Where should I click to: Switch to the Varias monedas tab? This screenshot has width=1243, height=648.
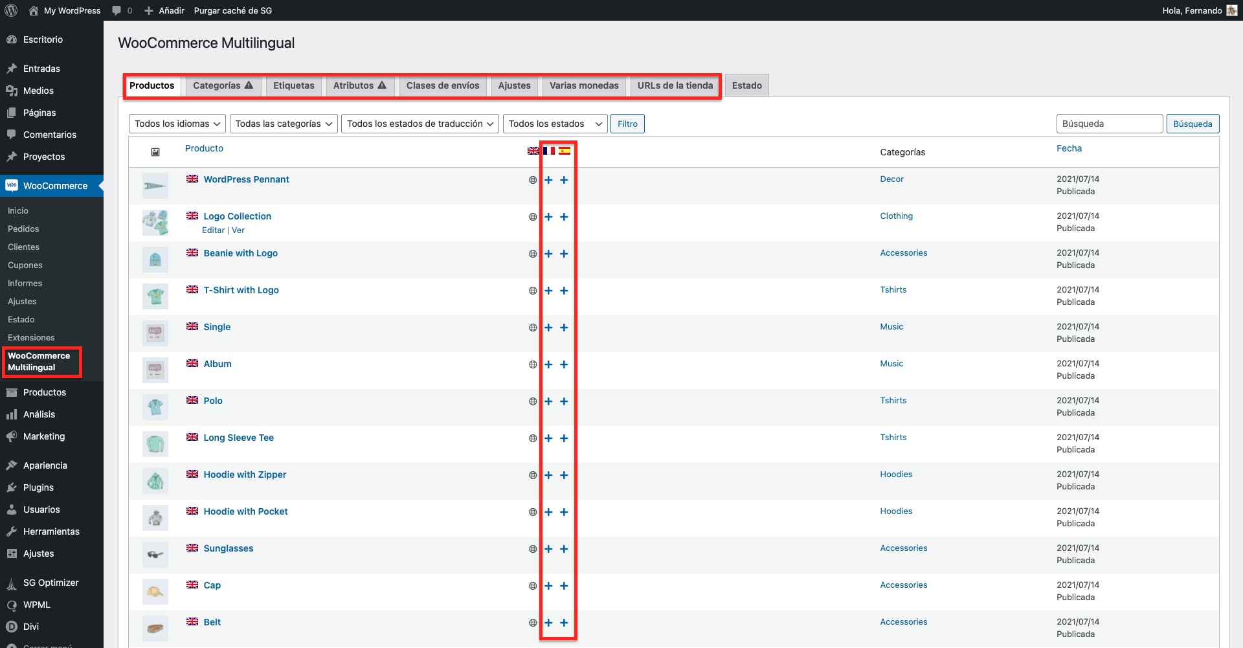point(583,85)
